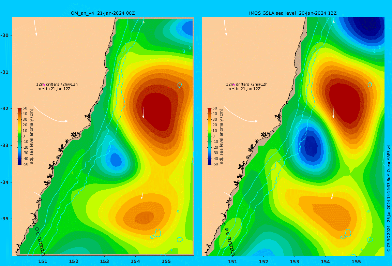Viewport: 392px width, 266px height.
Task: Click the IMOS GSLA sea level 20-Jan-2024 12Z title
Action: click(293, 13)
